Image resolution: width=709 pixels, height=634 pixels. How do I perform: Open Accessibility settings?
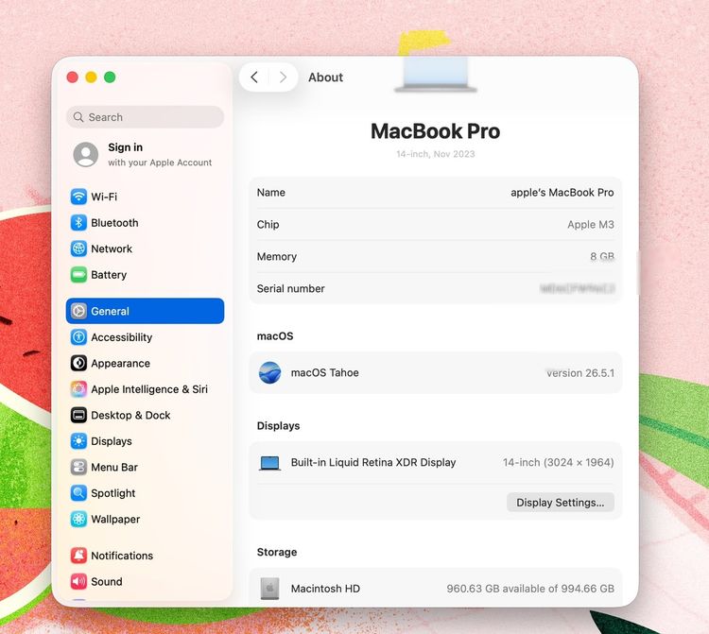pos(145,337)
